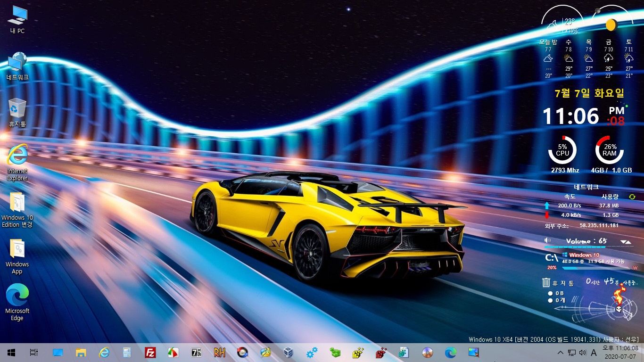Click the 11:06 clock widget

coord(570,116)
